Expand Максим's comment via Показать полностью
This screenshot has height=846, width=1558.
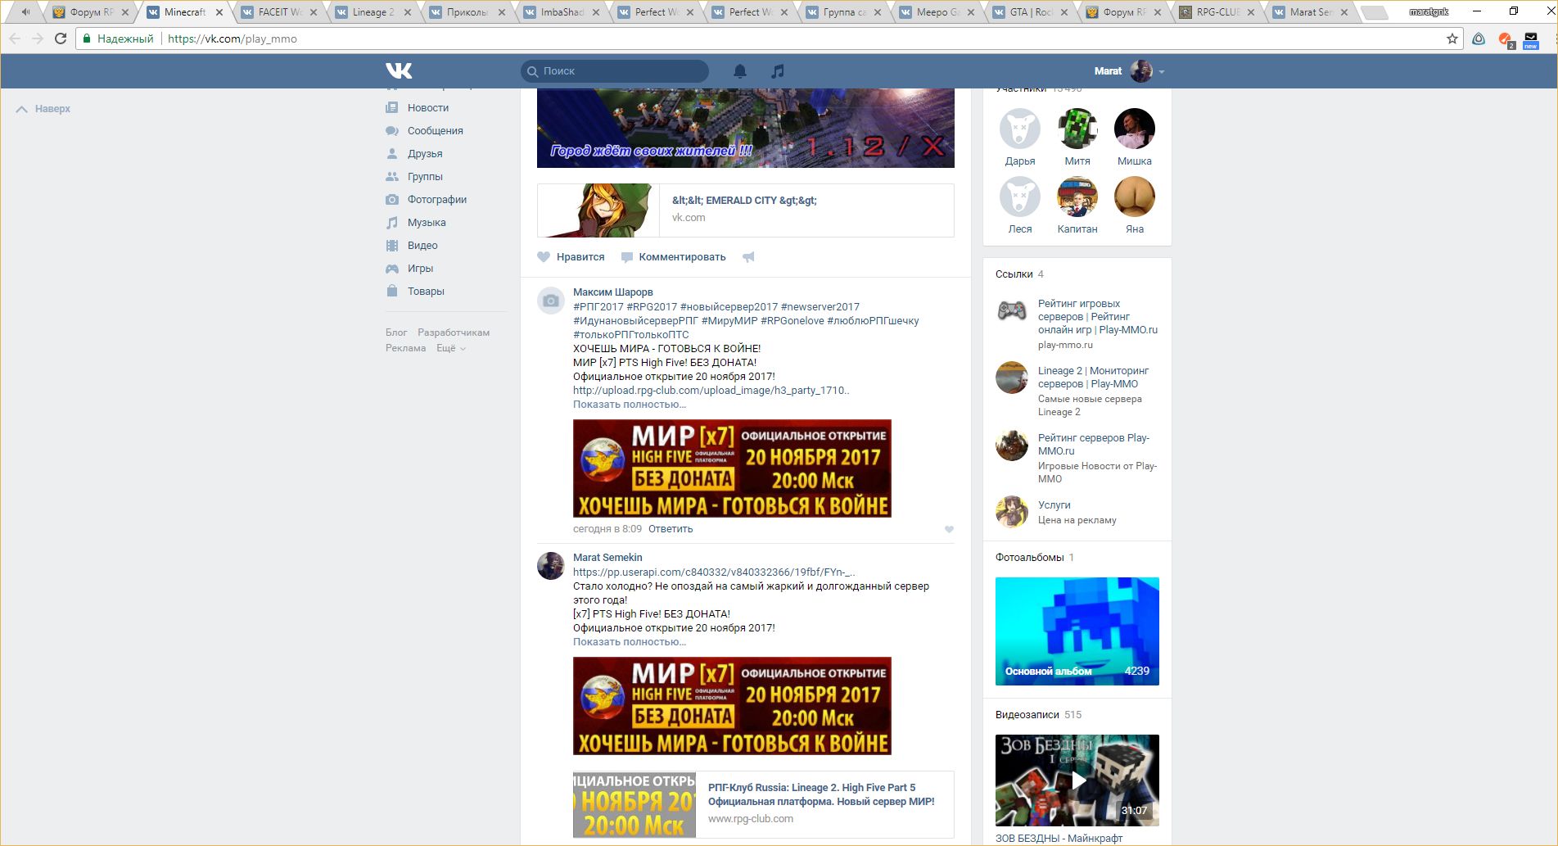(630, 405)
